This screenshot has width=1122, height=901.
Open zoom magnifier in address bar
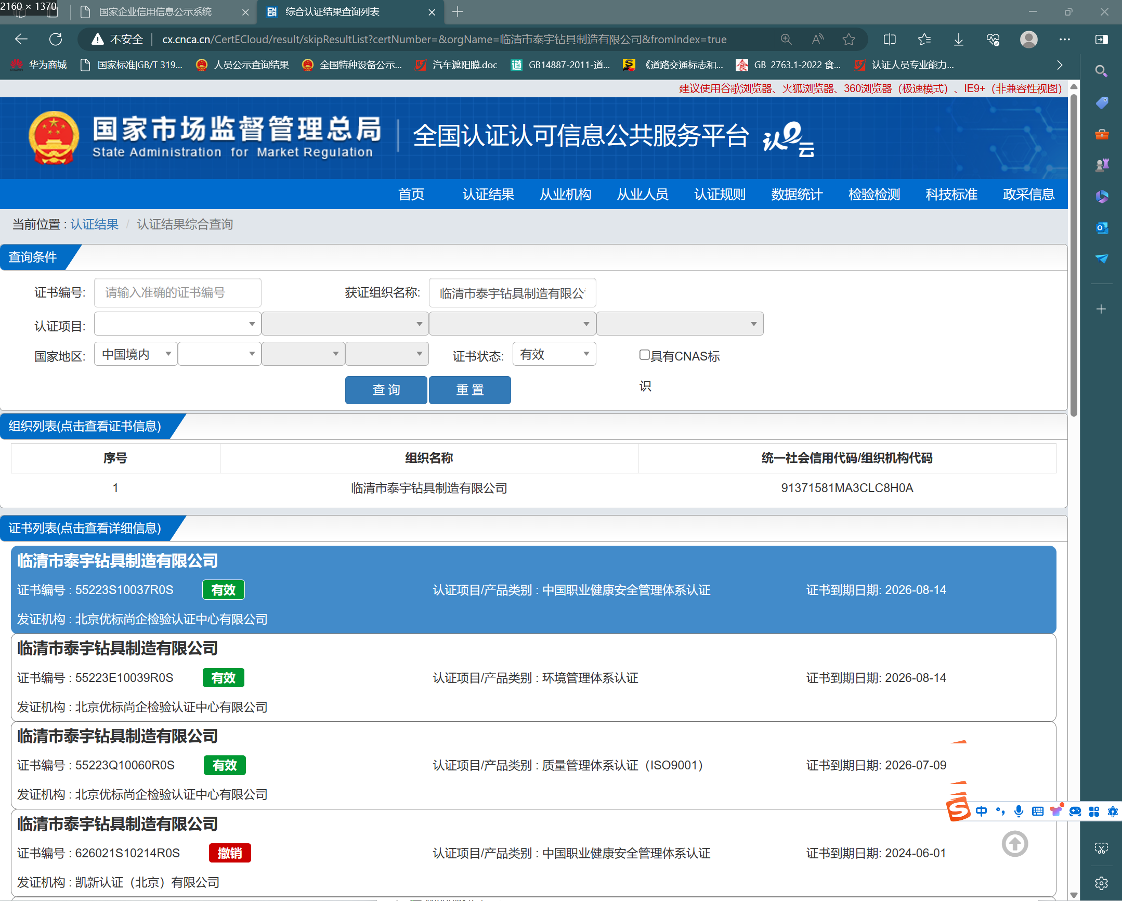coord(786,39)
